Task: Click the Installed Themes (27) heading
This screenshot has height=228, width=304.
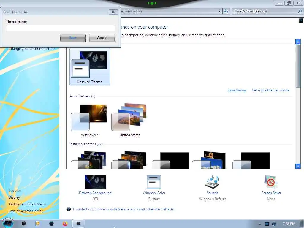Action: (86, 144)
